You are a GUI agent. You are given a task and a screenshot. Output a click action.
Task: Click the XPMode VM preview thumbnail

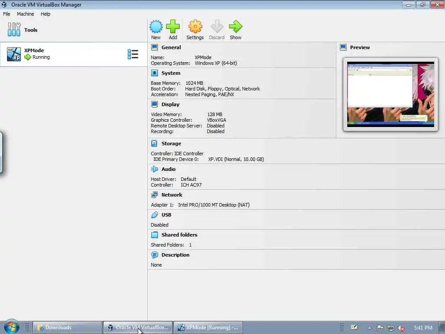point(391,94)
